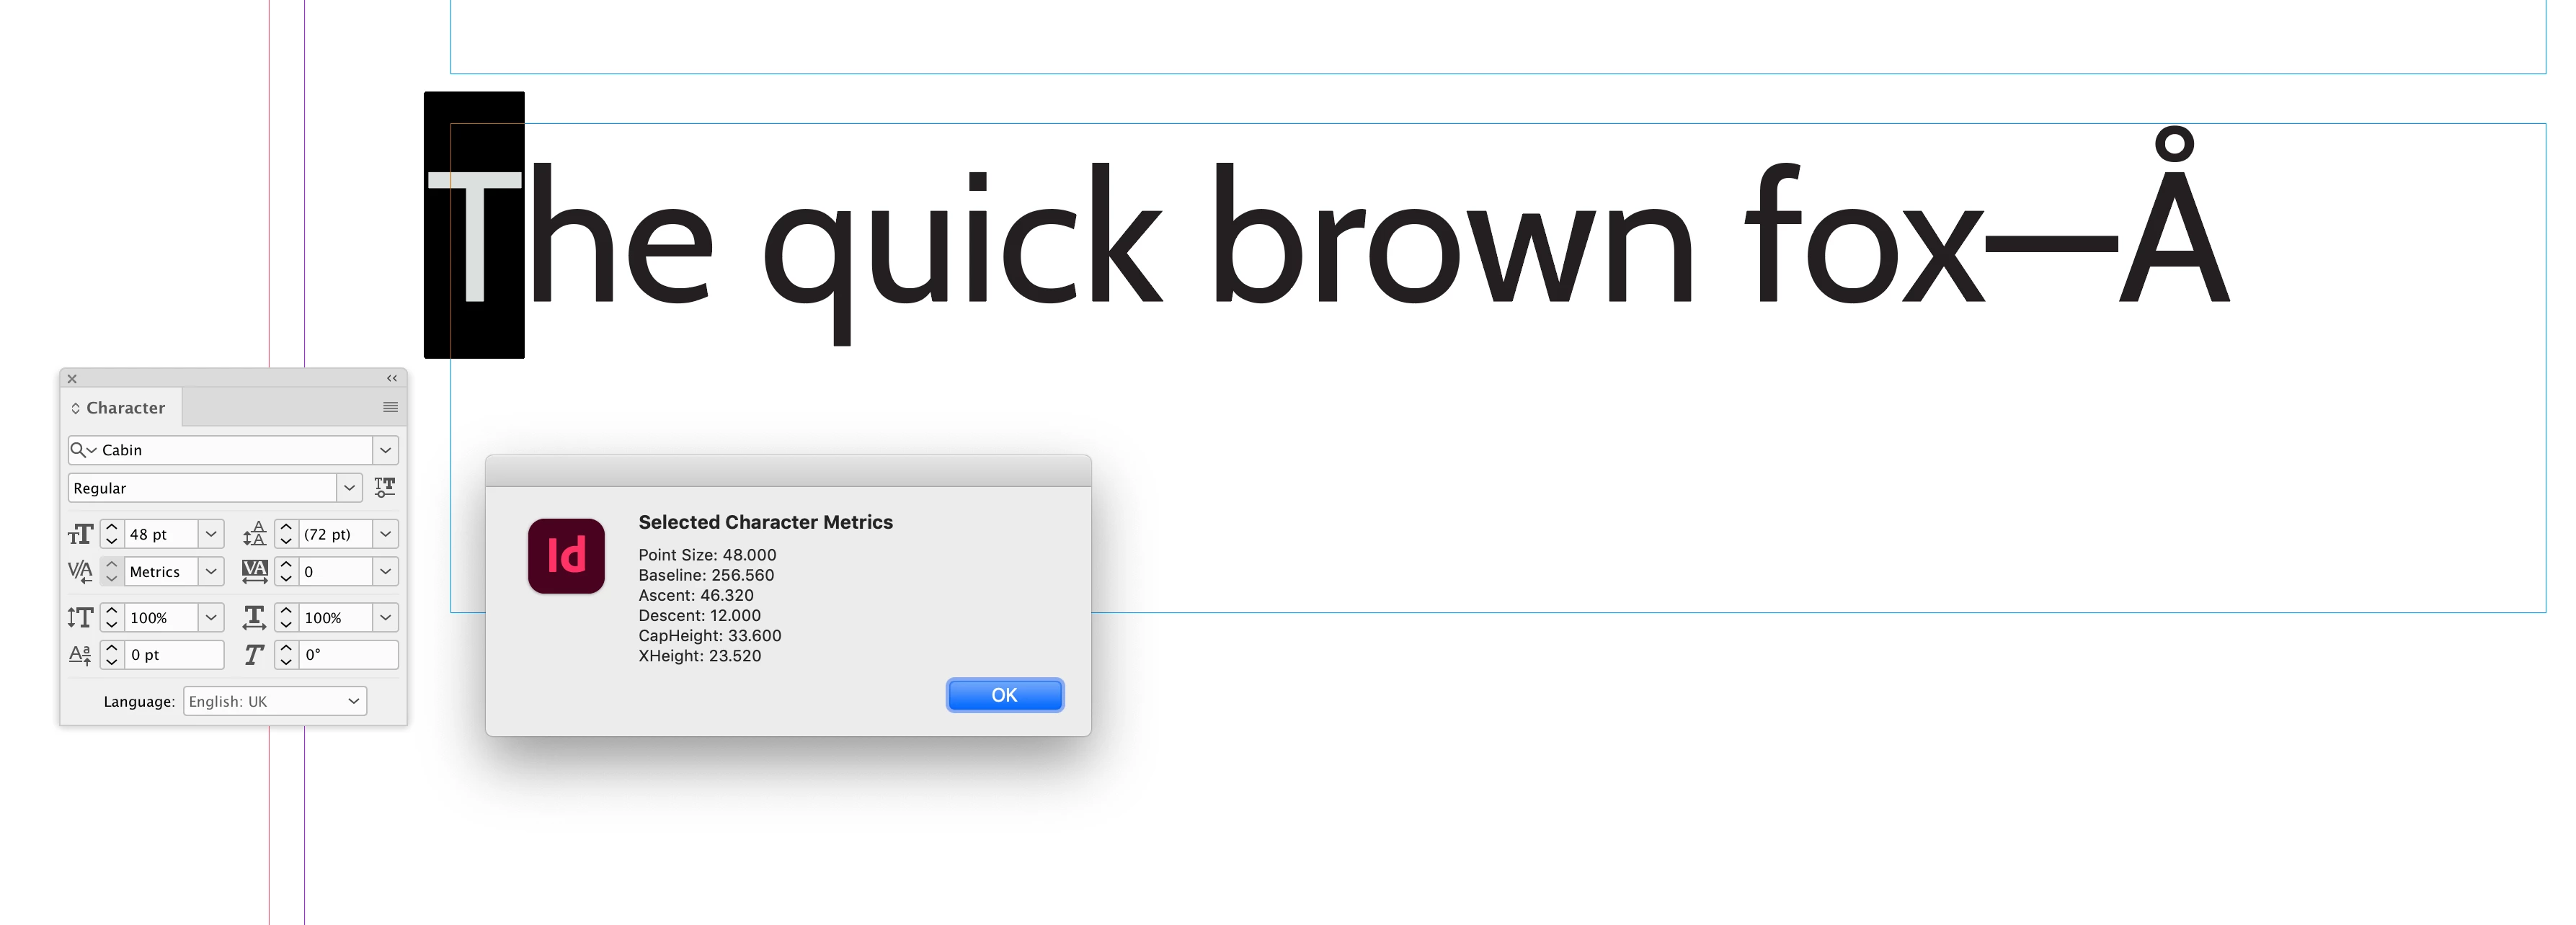Click the baseline shift icon

click(x=80, y=655)
